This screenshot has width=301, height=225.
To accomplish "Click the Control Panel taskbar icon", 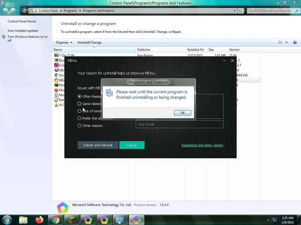I will [x=120, y=220].
